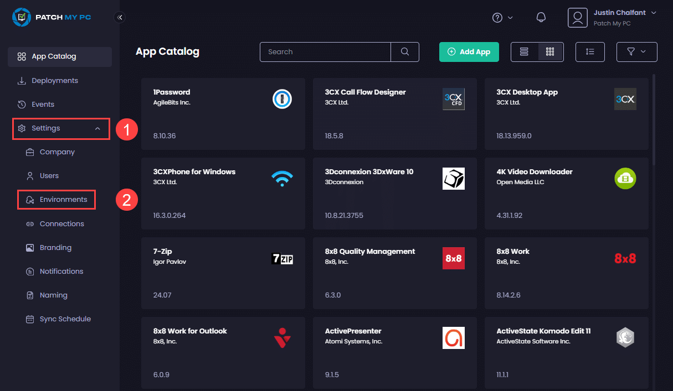This screenshot has height=391, width=673.
Task: Click the search magnifier icon
Action: pyautogui.click(x=405, y=52)
